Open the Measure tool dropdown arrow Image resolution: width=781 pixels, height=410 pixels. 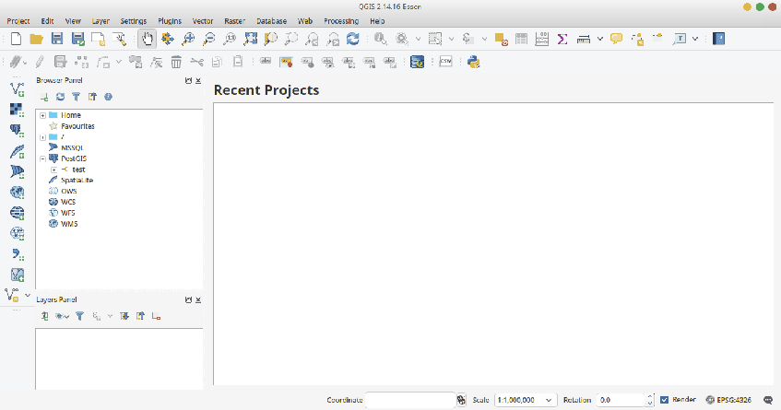[x=600, y=39]
